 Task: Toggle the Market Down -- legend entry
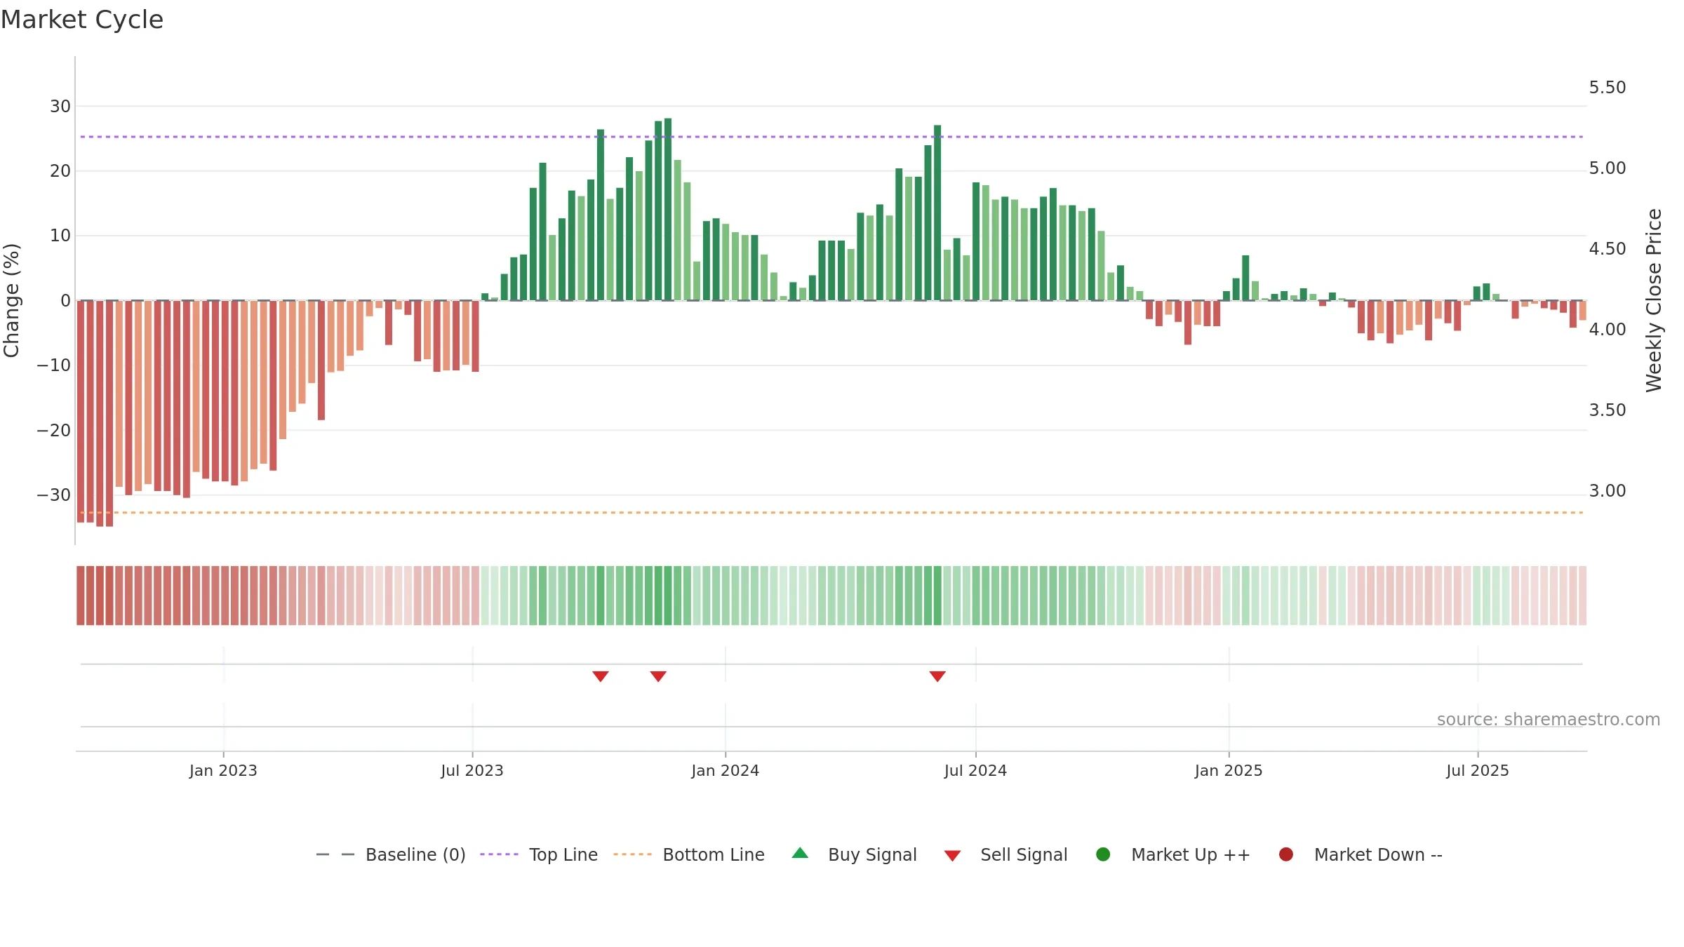1361,854
